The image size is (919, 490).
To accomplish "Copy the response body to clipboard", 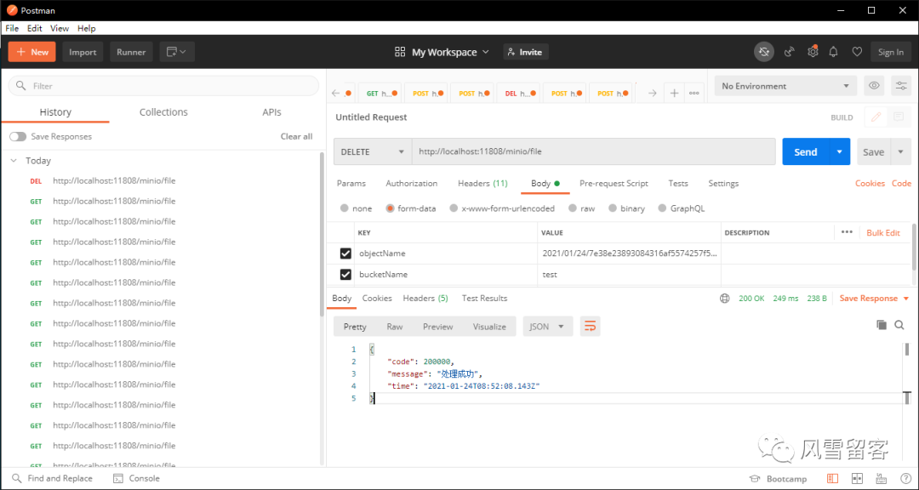I will [x=881, y=325].
